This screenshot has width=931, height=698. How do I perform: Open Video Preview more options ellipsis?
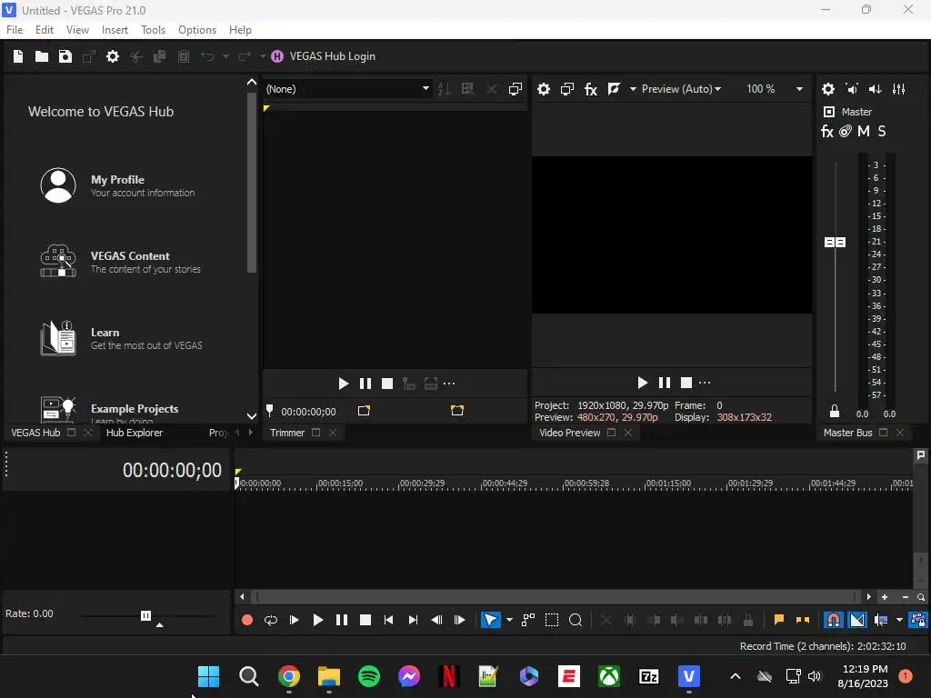705,383
